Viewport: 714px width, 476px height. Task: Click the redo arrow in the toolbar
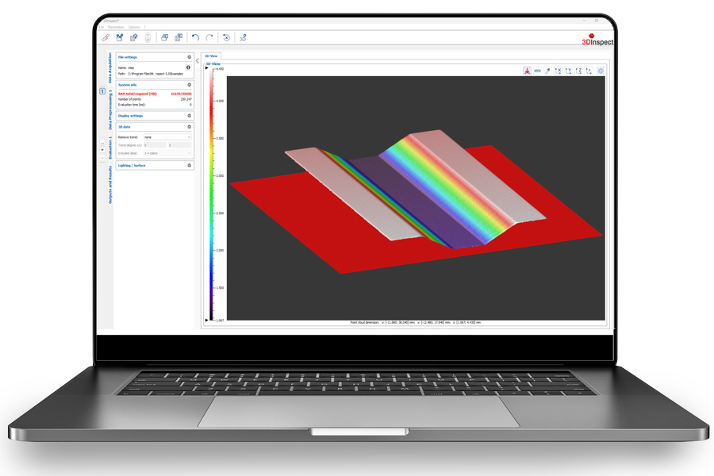209,37
